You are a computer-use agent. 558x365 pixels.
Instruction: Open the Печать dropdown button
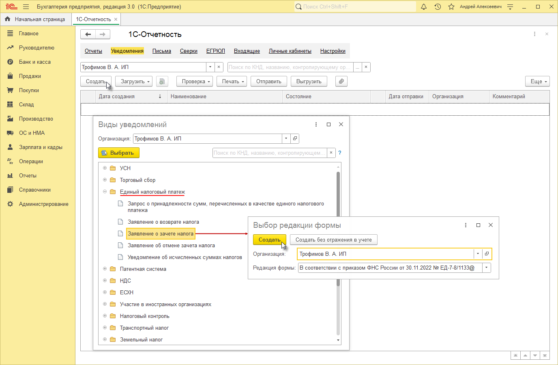click(232, 82)
